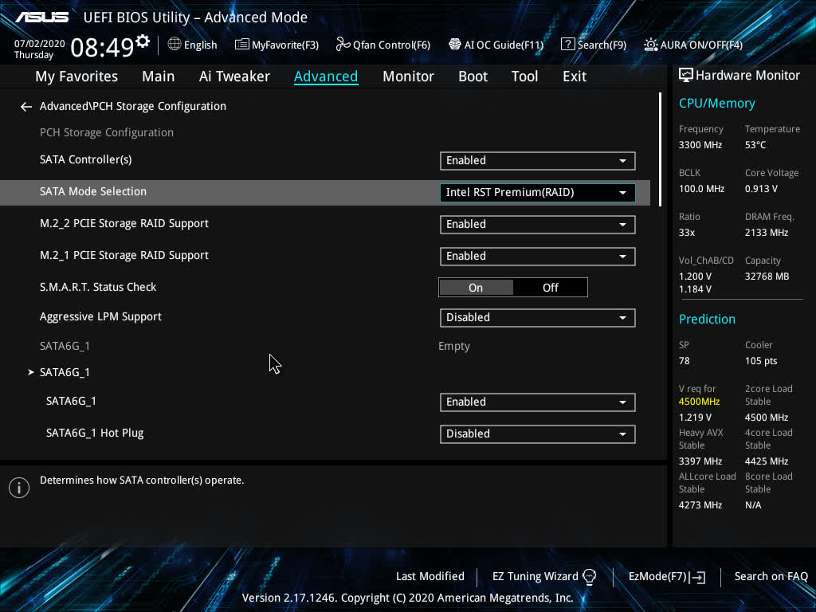
Task: Click Qfan Control(F6) label
Action: pyautogui.click(x=391, y=45)
